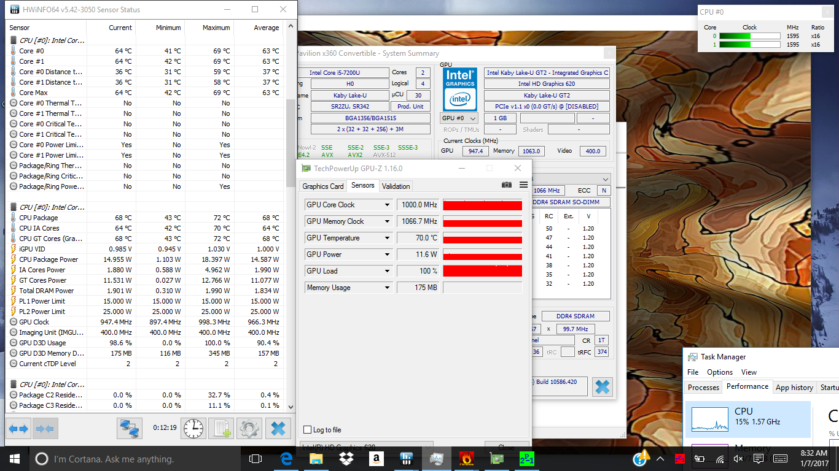Image resolution: width=839 pixels, height=471 pixels.
Task: Expand the GPU Core Clock dropdown
Action: (387, 205)
